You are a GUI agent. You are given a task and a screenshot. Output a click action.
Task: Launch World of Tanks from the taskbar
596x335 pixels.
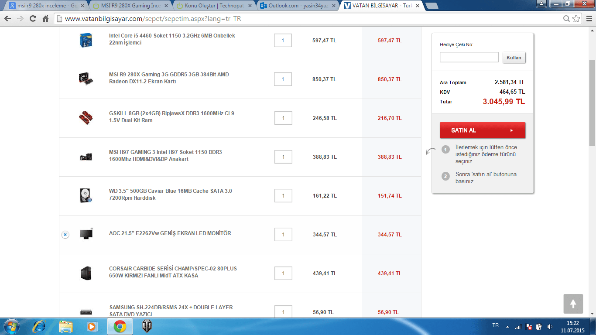click(x=147, y=326)
